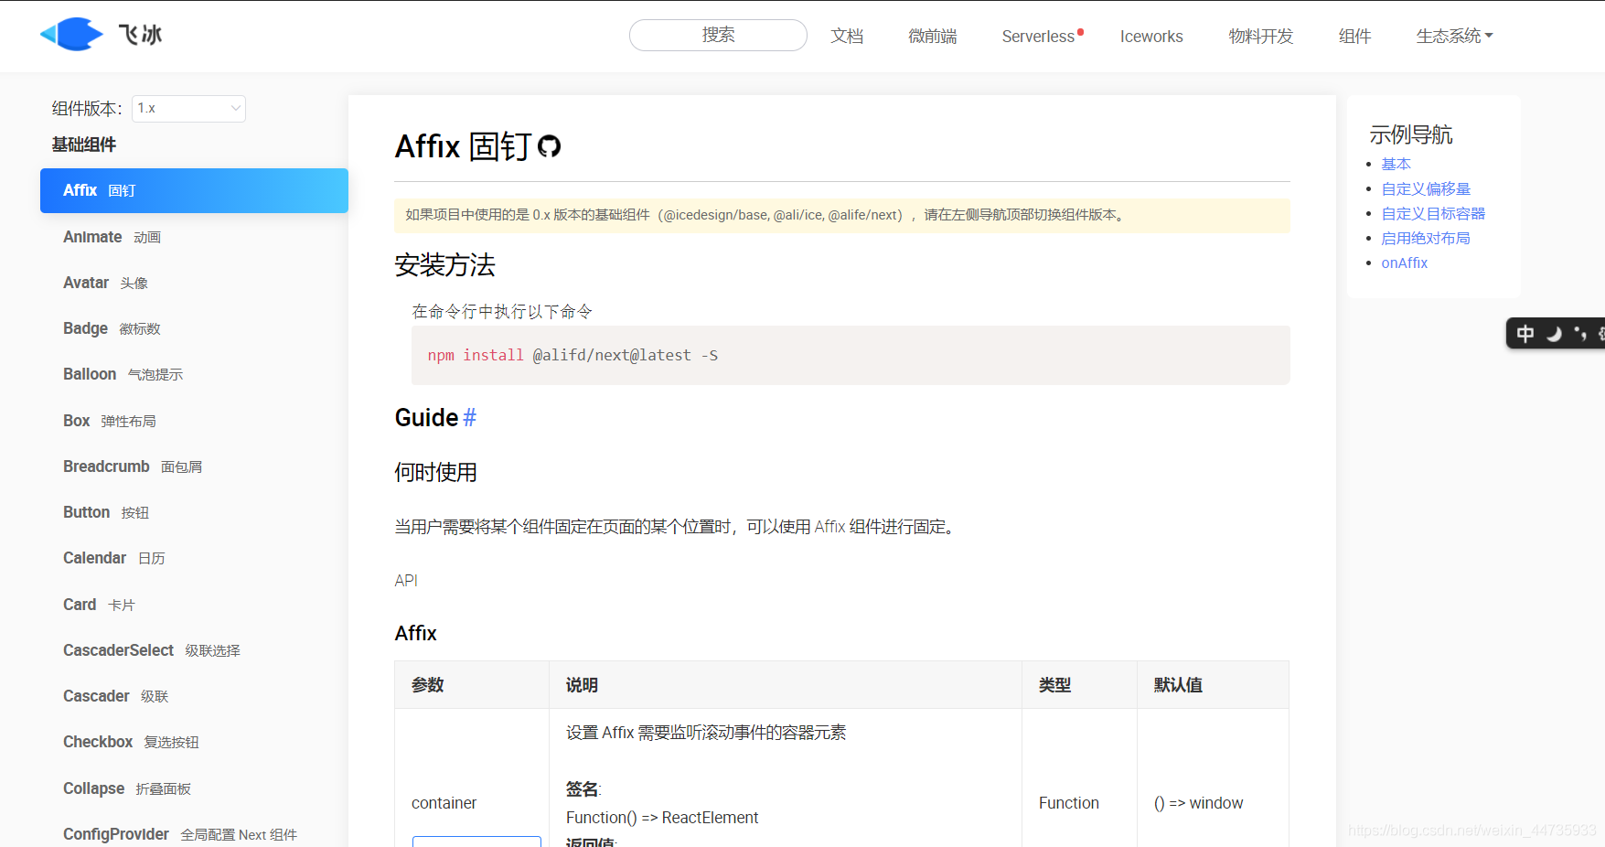Click the API text above Affix heading

(406, 581)
